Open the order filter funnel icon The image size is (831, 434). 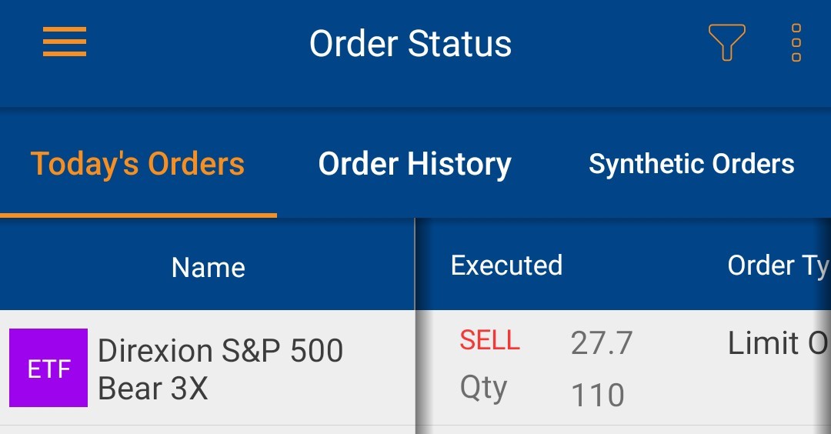[726, 42]
